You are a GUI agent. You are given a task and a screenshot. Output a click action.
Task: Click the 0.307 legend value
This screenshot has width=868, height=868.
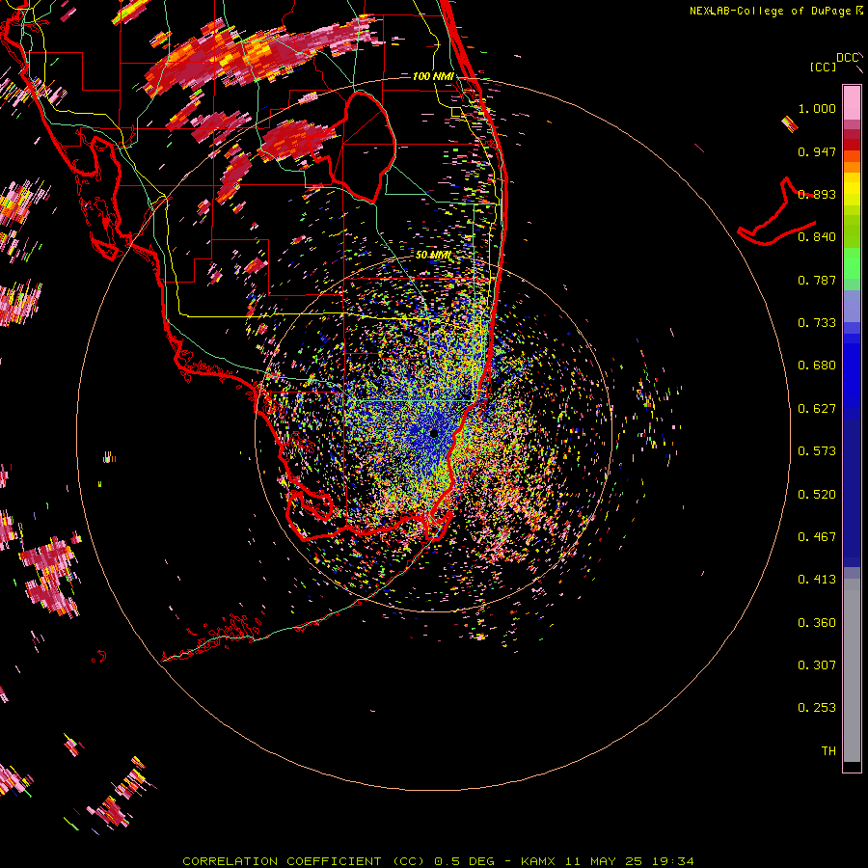[x=817, y=665]
